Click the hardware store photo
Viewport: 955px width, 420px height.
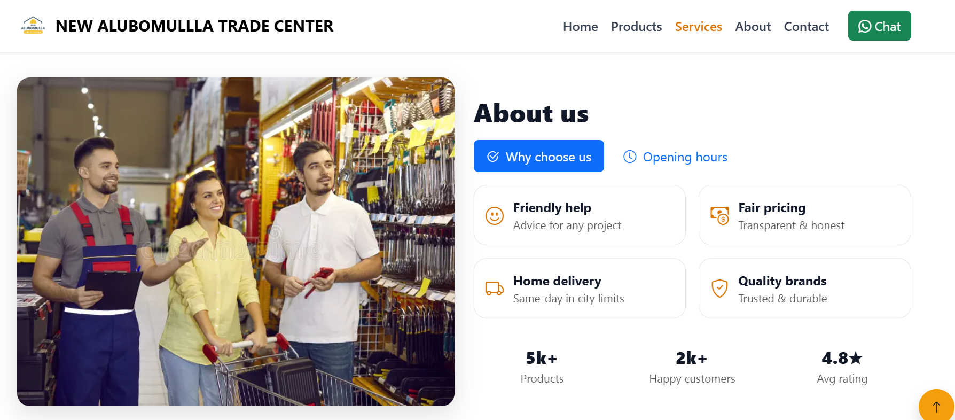[x=236, y=242]
